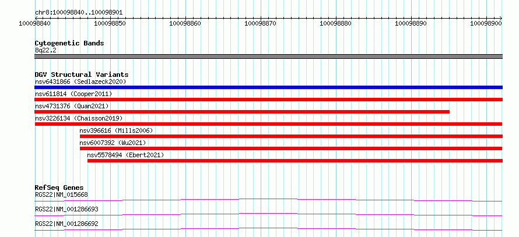
Task: Open the nsv611814 (Cooper2011) label
Action: click(73, 94)
